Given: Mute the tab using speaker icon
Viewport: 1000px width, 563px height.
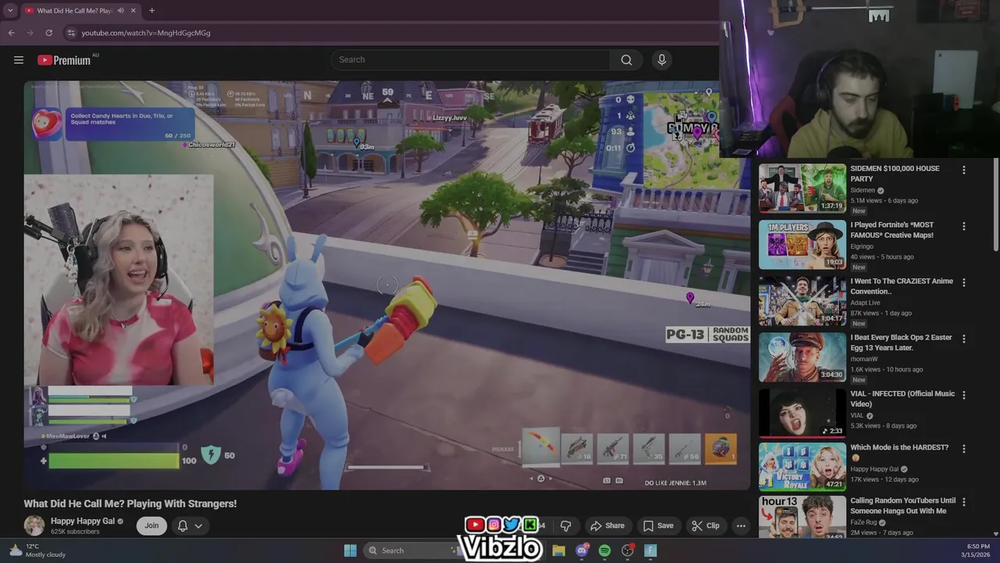Looking at the screenshot, I should (120, 10).
